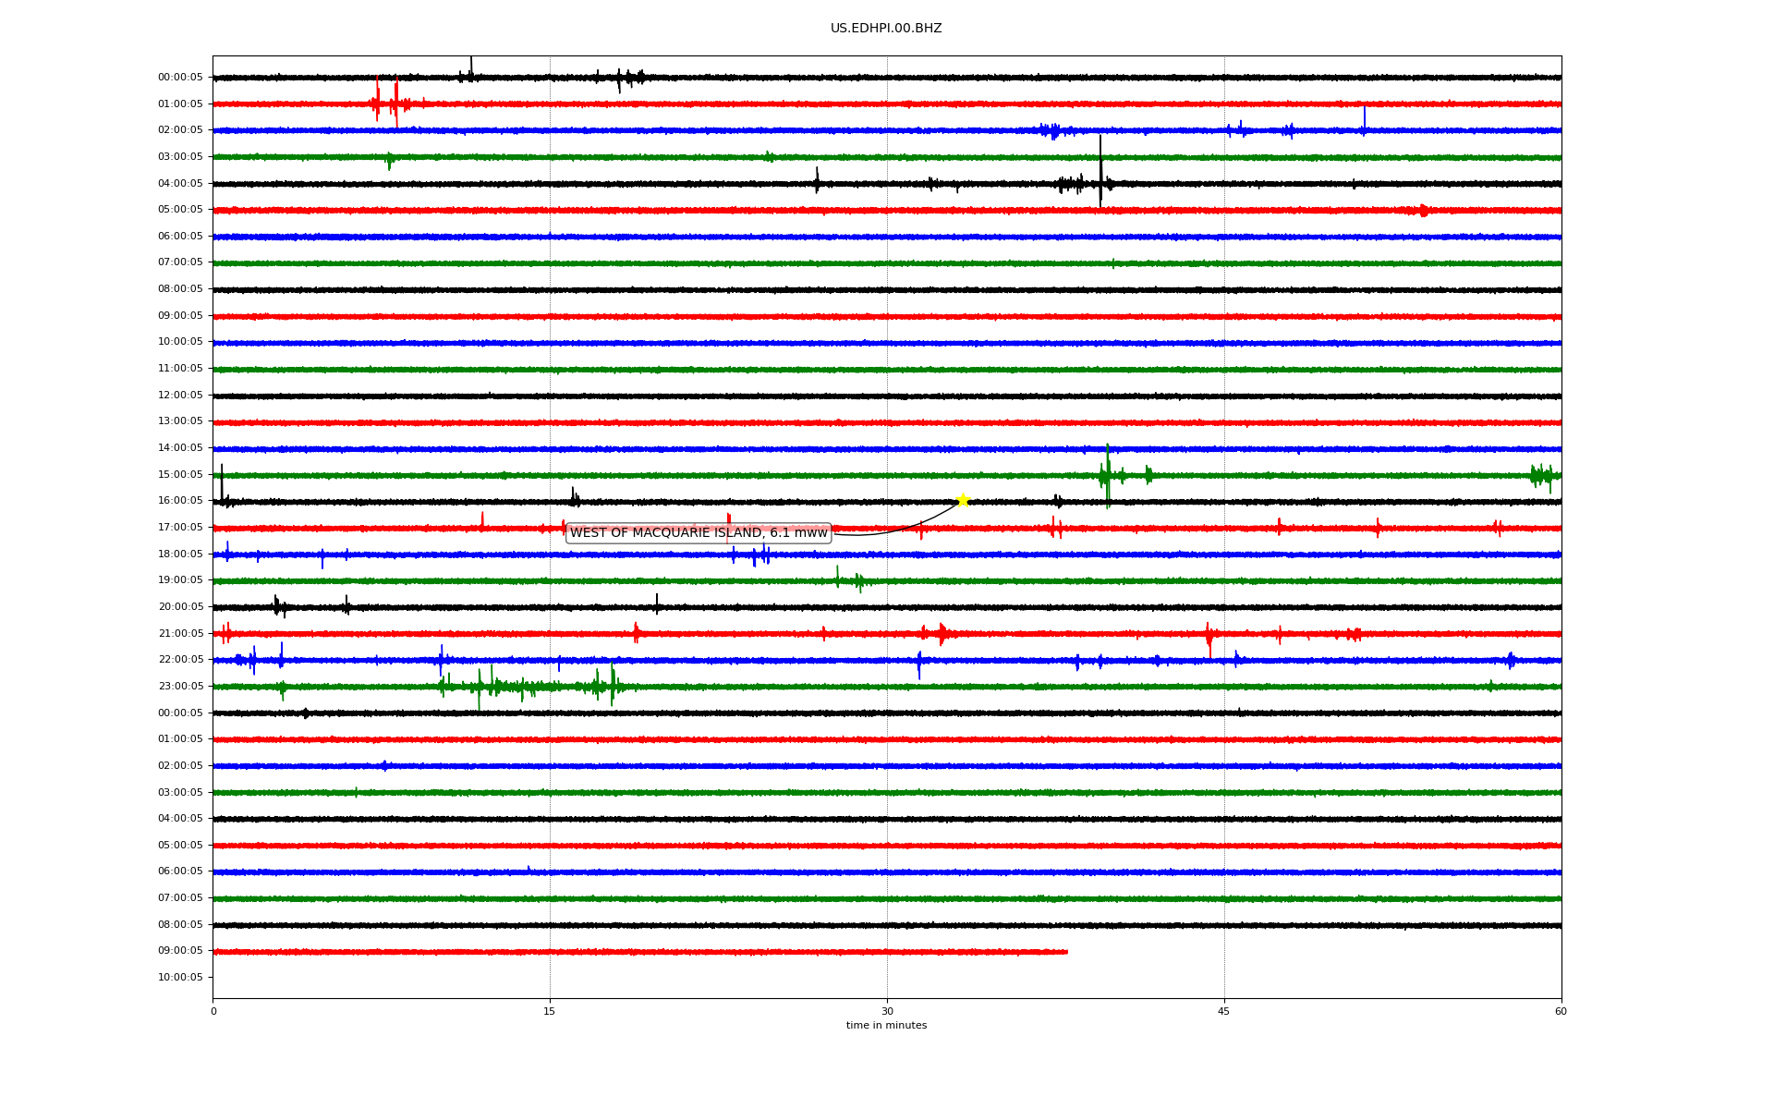The width and height of the screenshot is (1774, 1109).
Task: Click the 09:00:05 label of the short red trace
Action: (x=180, y=951)
